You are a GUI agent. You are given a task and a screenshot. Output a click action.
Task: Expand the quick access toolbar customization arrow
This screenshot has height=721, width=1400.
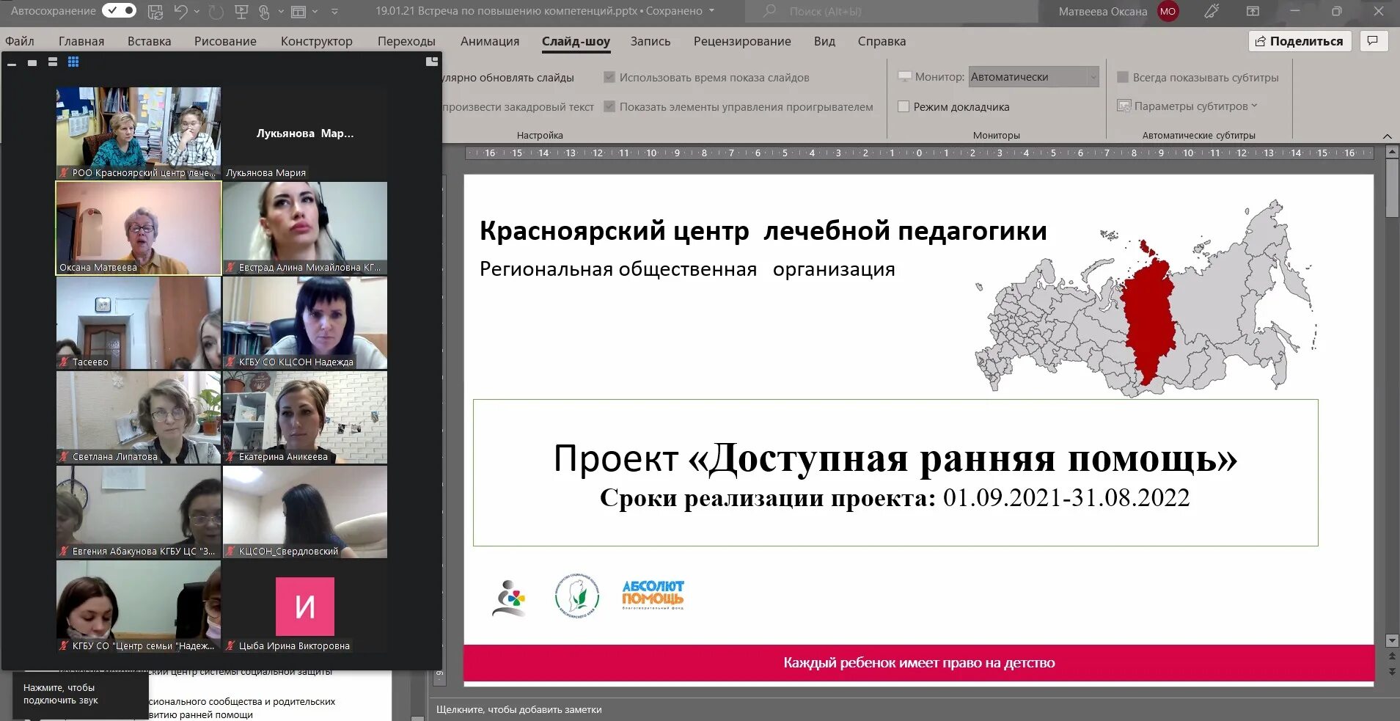point(335,11)
